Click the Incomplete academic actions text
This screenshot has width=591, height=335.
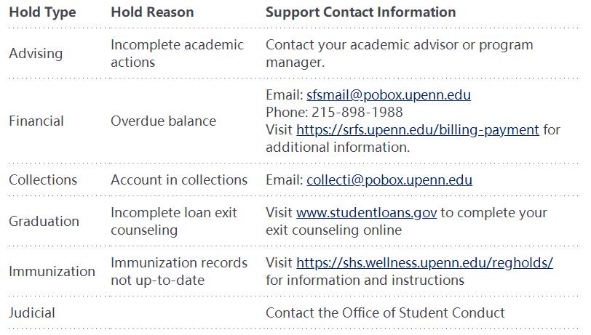click(x=178, y=54)
